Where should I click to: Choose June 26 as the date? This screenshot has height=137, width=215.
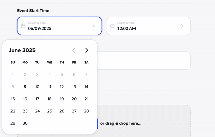62,111
